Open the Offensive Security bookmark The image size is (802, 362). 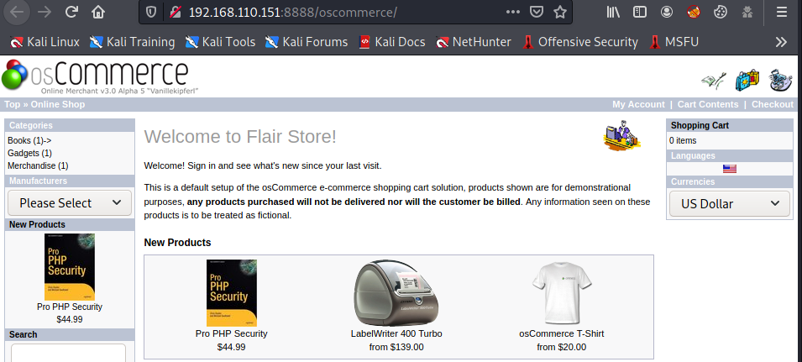point(579,41)
